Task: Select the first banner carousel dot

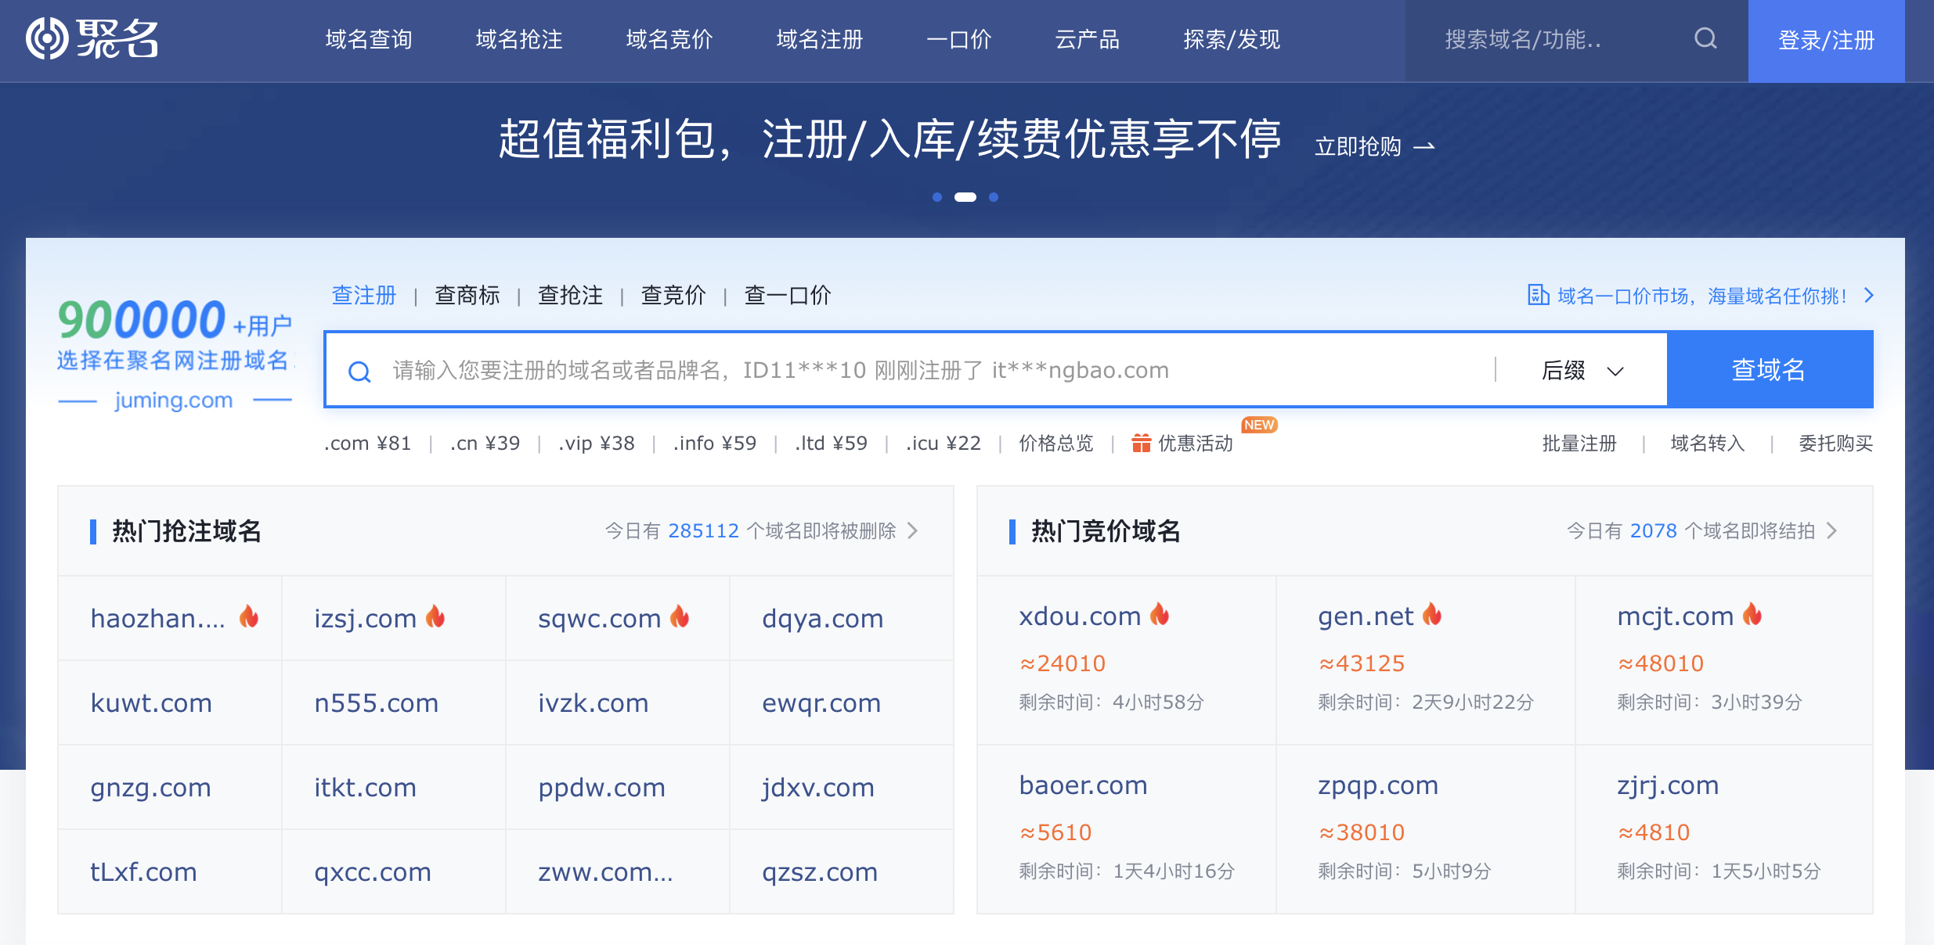Action: click(x=937, y=197)
